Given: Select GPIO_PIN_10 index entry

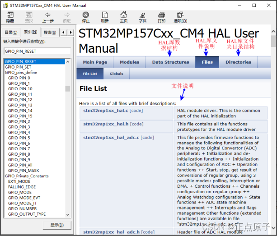Looking at the screenshot, I should coord(20,89).
